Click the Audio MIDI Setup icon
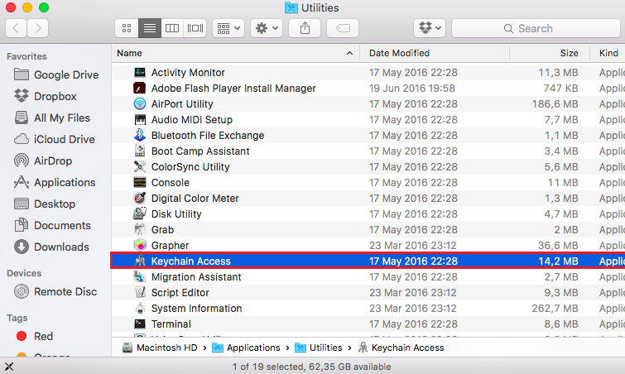The height and width of the screenshot is (374, 625). pyautogui.click(x=140, y=119)
